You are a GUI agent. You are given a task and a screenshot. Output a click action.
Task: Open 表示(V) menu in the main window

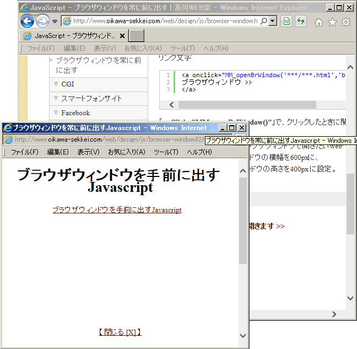coord(105,49)
